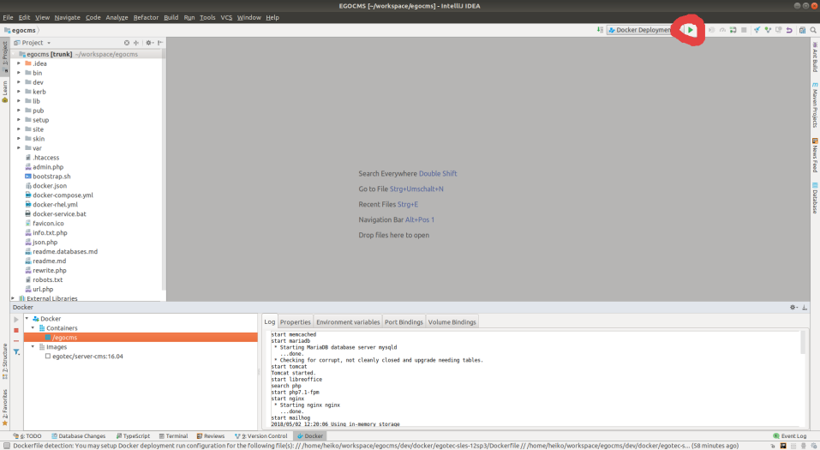
Task: Click Docker panel Filter icon
Action: coord(16,352)
